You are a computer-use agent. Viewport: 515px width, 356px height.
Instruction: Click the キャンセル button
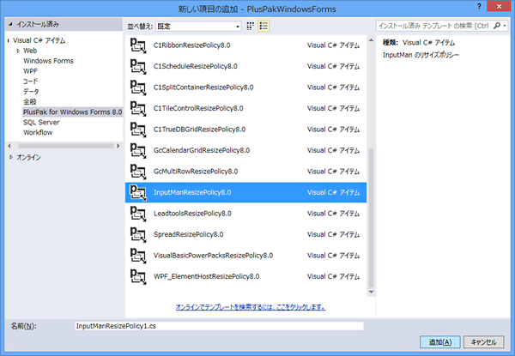pos(483,342)
